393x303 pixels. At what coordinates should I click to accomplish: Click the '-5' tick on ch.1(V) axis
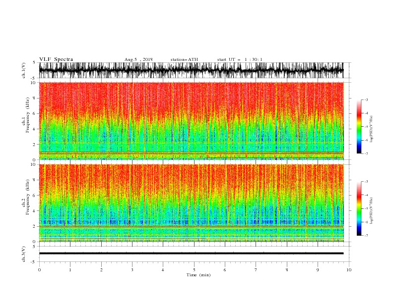click(x=34, y=78)
